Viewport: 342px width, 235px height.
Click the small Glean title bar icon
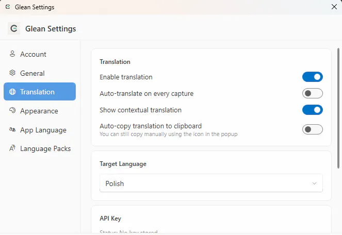click(x=8, y=7)
